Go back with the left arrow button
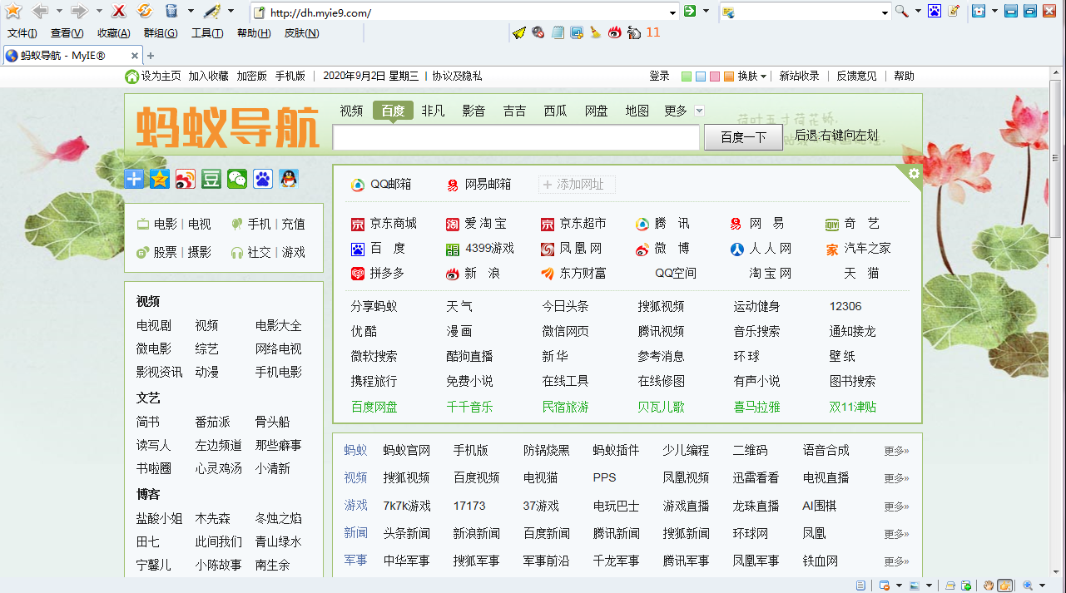This screenshot has height=593, width=1066. 39,11
